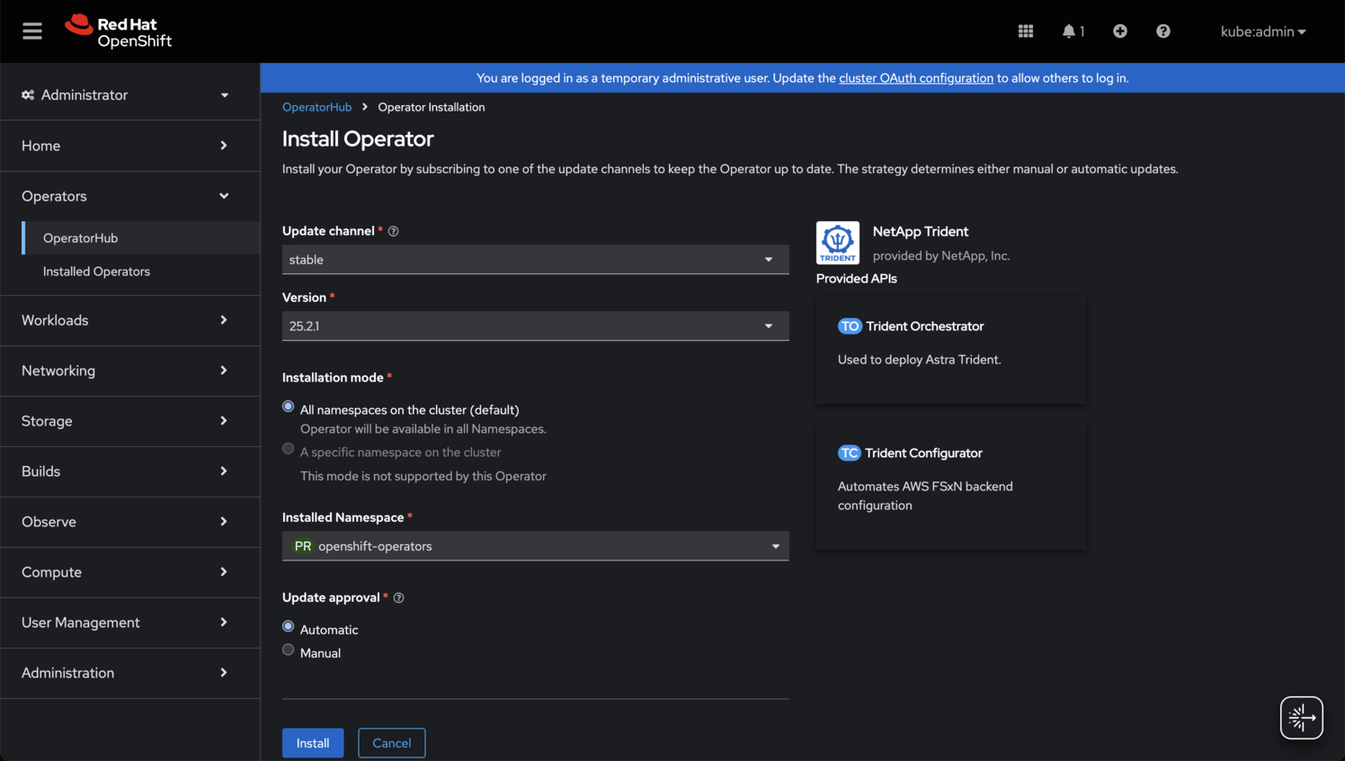Click the Install button
Image resolution: width=1345 pixels, height=761 pixels.
[313, 743]
